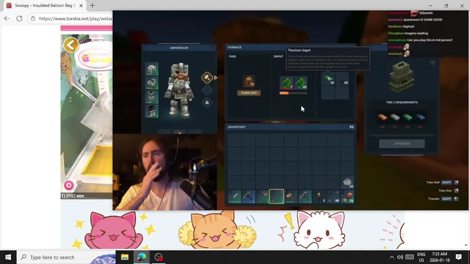Click the copper ingot requirement
The height and width of the screenshot is (264, 470).
pos(382,117)
